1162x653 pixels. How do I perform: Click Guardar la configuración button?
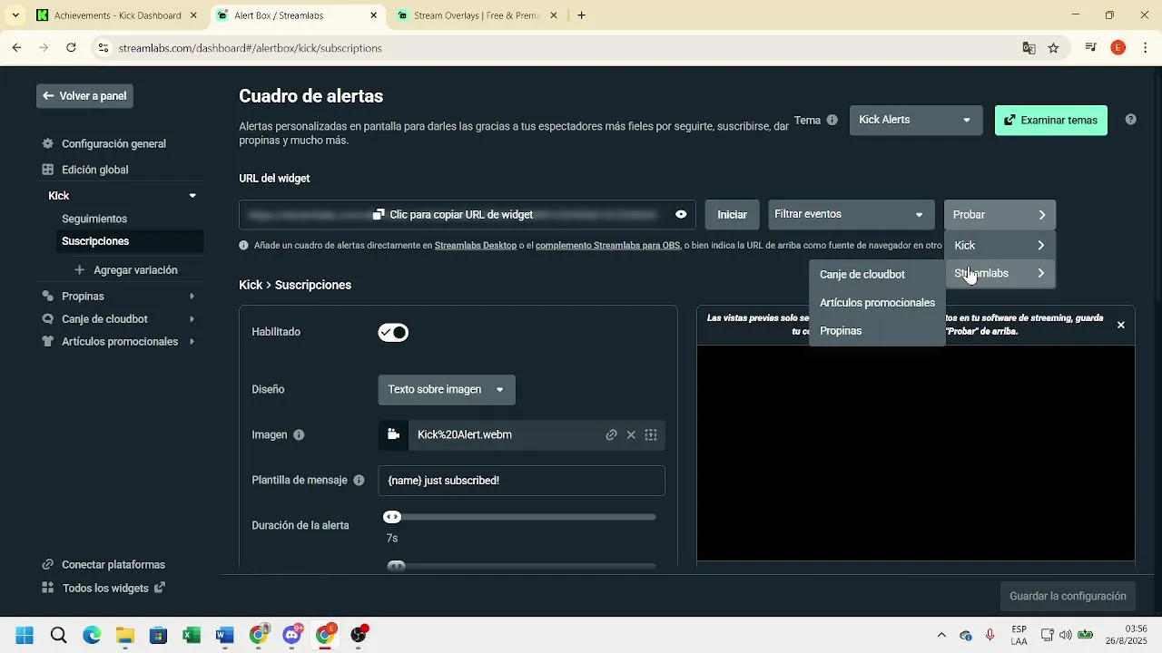(x=1068, y=597)
